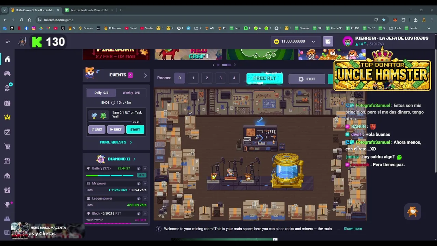Viewport: 437px width, 246px height.
Task: Click the League power info icon
Action: [x=139, y=199]
